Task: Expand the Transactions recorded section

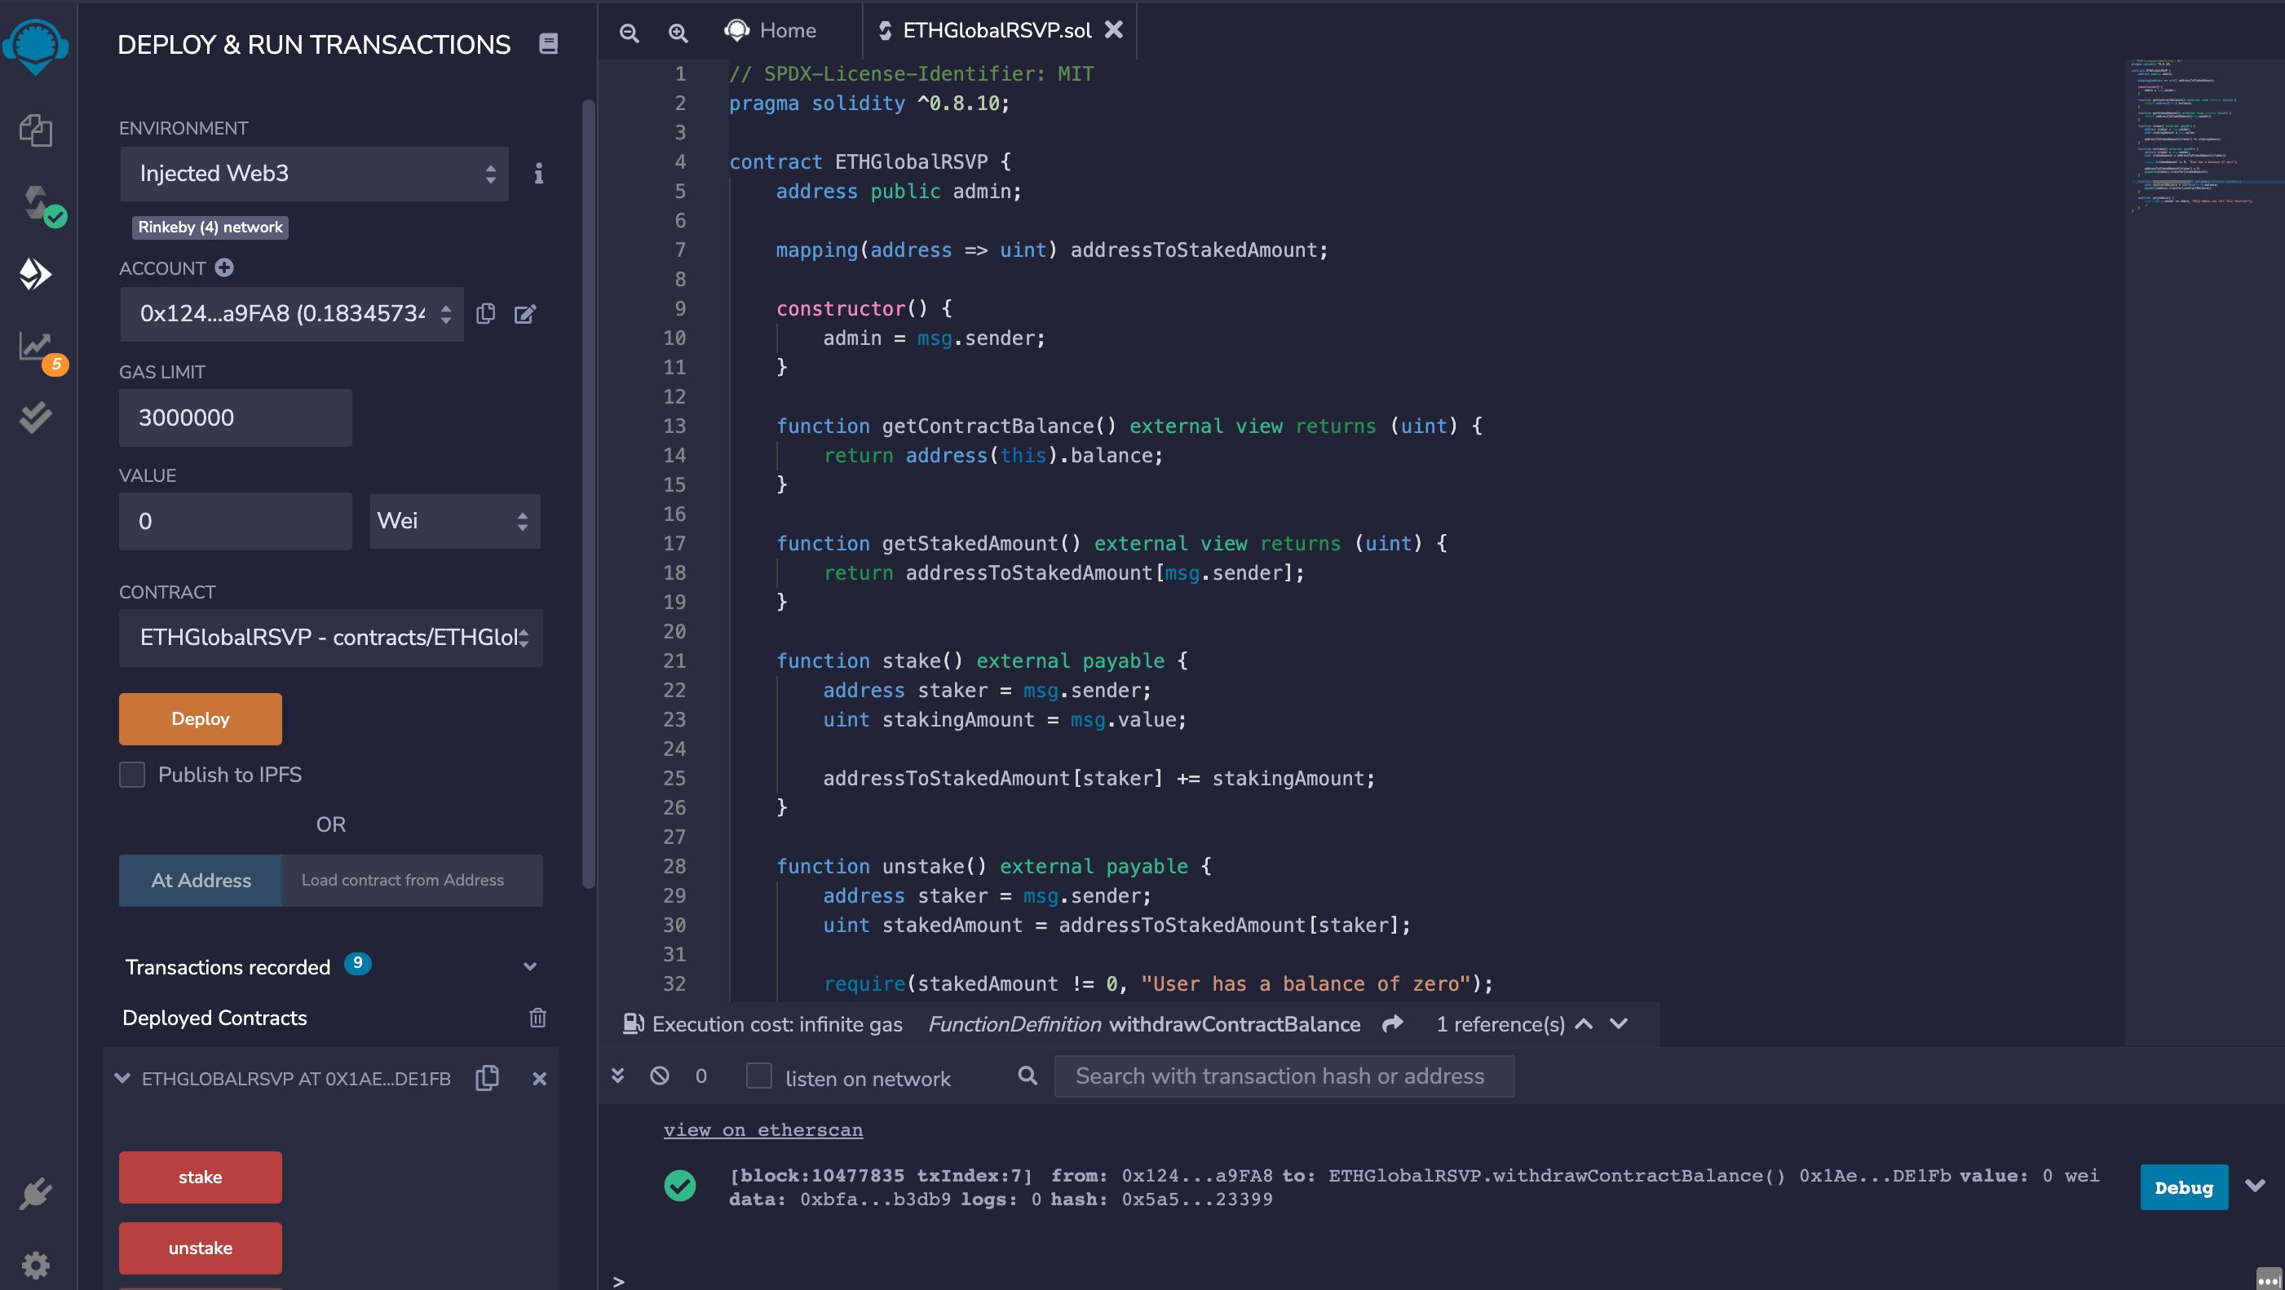Action: pyautogui.click(x=529, y=965)
